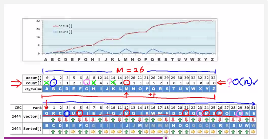The width and height of the screenshot is (268, 139).
Task: Click the Sorted[] row label
Action: [32, 128]
